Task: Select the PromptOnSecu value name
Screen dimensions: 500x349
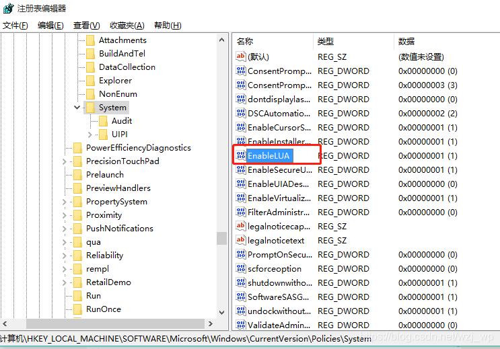Action: tap(280, 255)
